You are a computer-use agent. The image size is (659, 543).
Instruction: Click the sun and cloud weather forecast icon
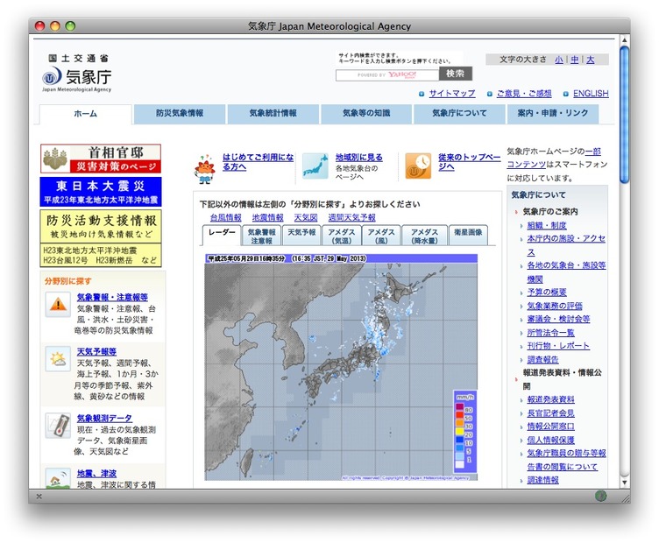coord(58,358)
